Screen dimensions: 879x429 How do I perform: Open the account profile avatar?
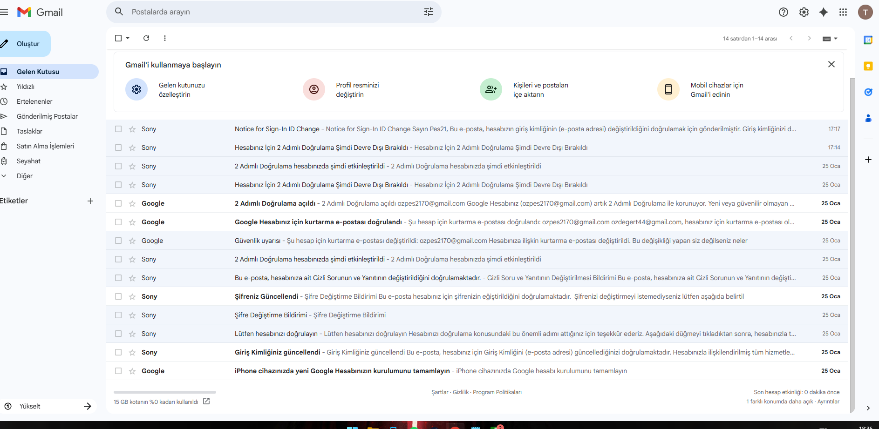(x=865, y=12)
